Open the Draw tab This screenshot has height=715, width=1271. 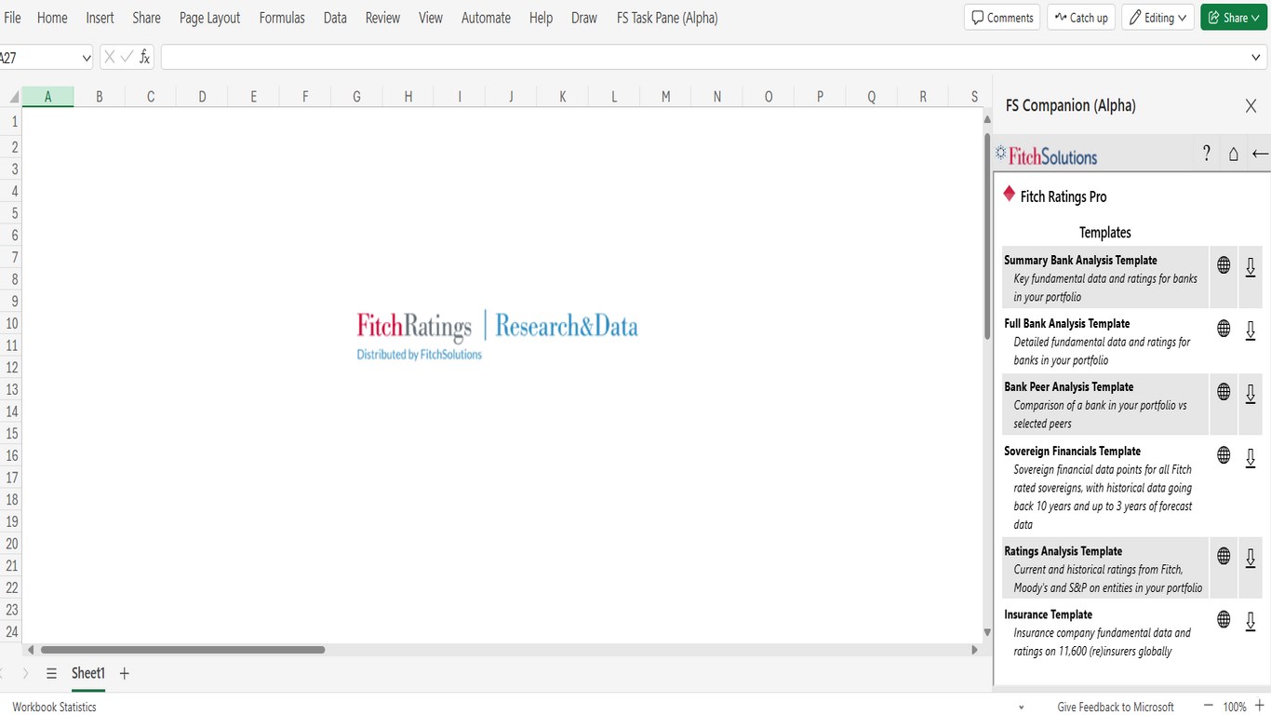point(584,18)
